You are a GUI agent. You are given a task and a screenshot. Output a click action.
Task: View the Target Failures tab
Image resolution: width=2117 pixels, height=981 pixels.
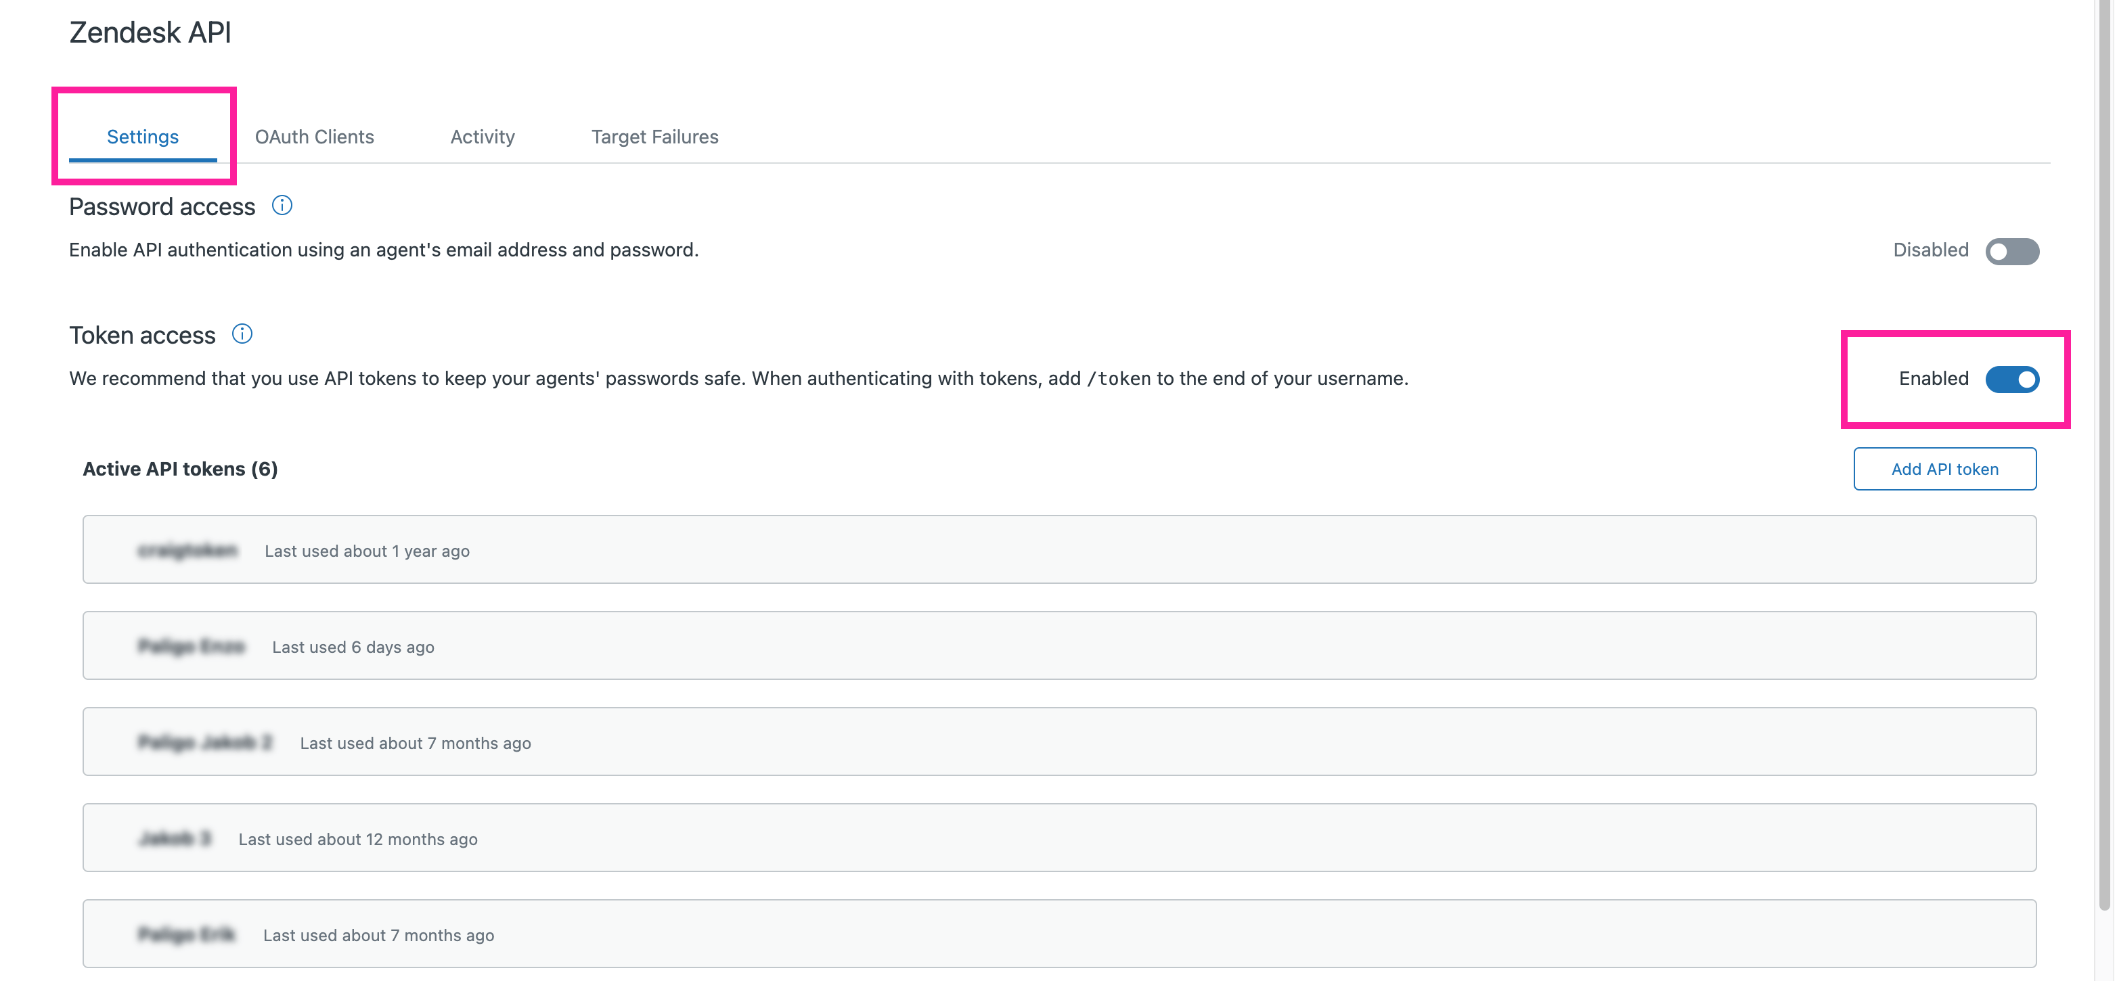point(655,137)
